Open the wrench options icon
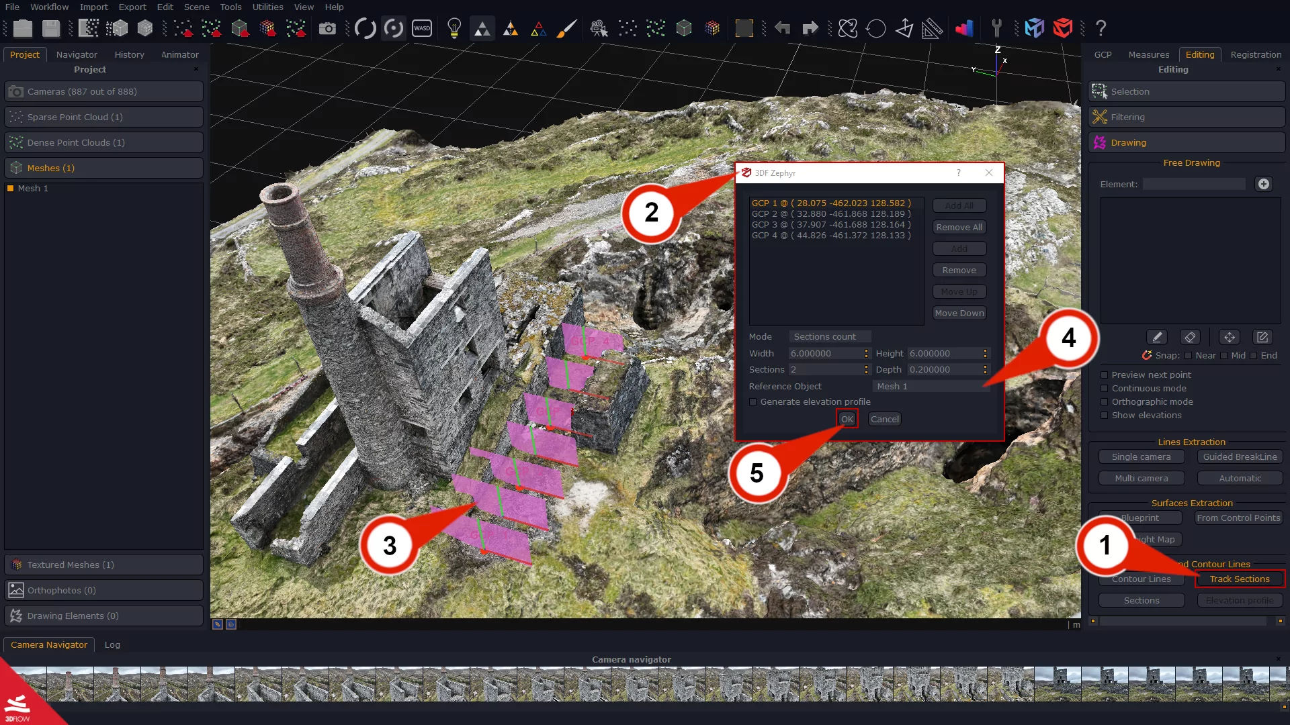1290x725 pixels. coord(996,28)
